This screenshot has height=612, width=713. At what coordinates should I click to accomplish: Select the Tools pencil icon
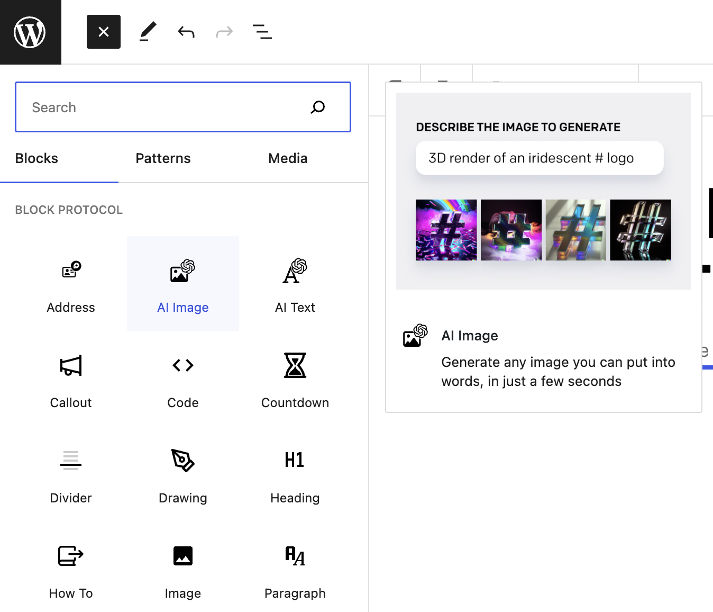[x=148, y=32]
